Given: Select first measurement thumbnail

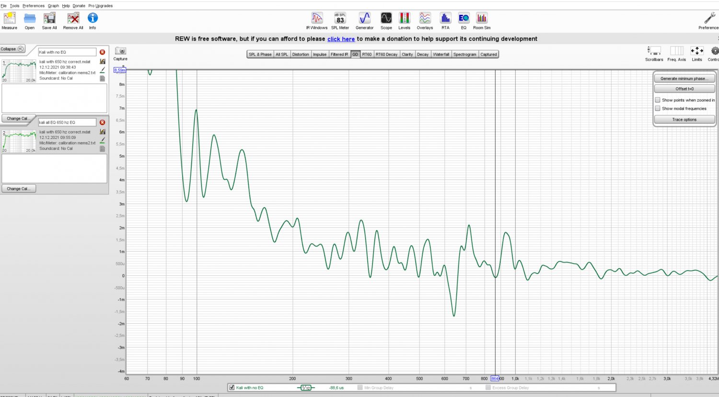Looking at the screenshot, I should click(x=19, y=71).
